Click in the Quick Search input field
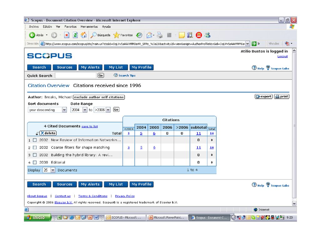This screenshot has height=240, width=320. [76, 76]
